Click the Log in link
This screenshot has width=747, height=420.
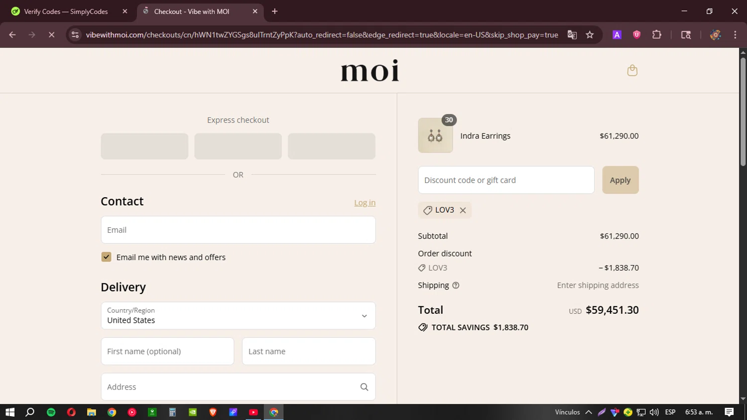point(365,203)
